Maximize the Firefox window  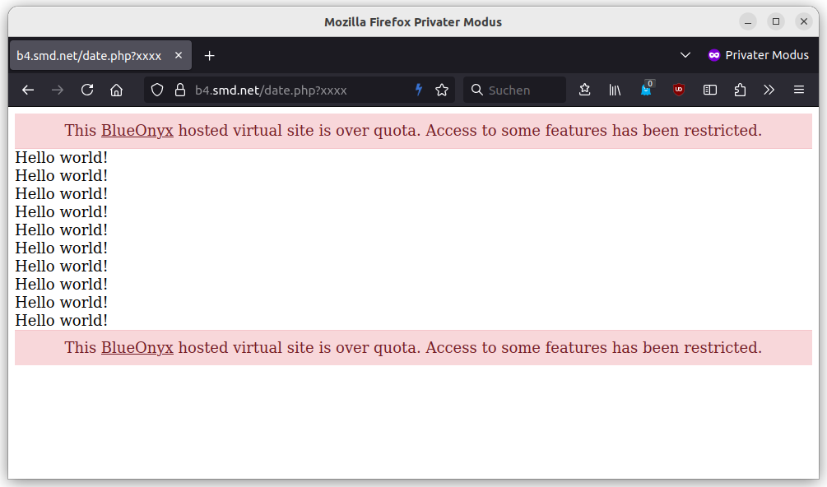point(776,21)
